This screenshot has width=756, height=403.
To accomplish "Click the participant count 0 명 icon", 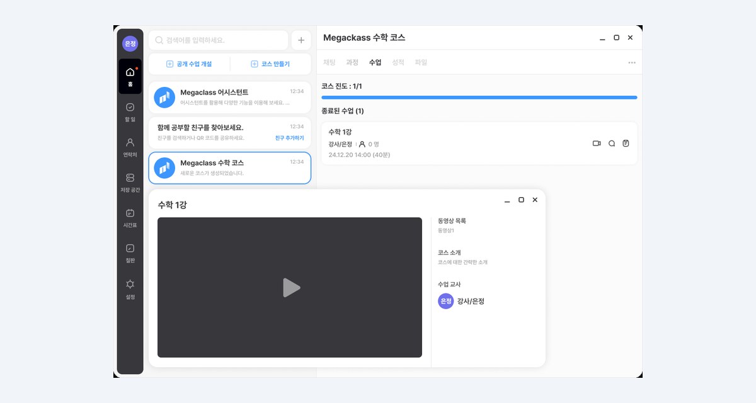I will 362,144.
